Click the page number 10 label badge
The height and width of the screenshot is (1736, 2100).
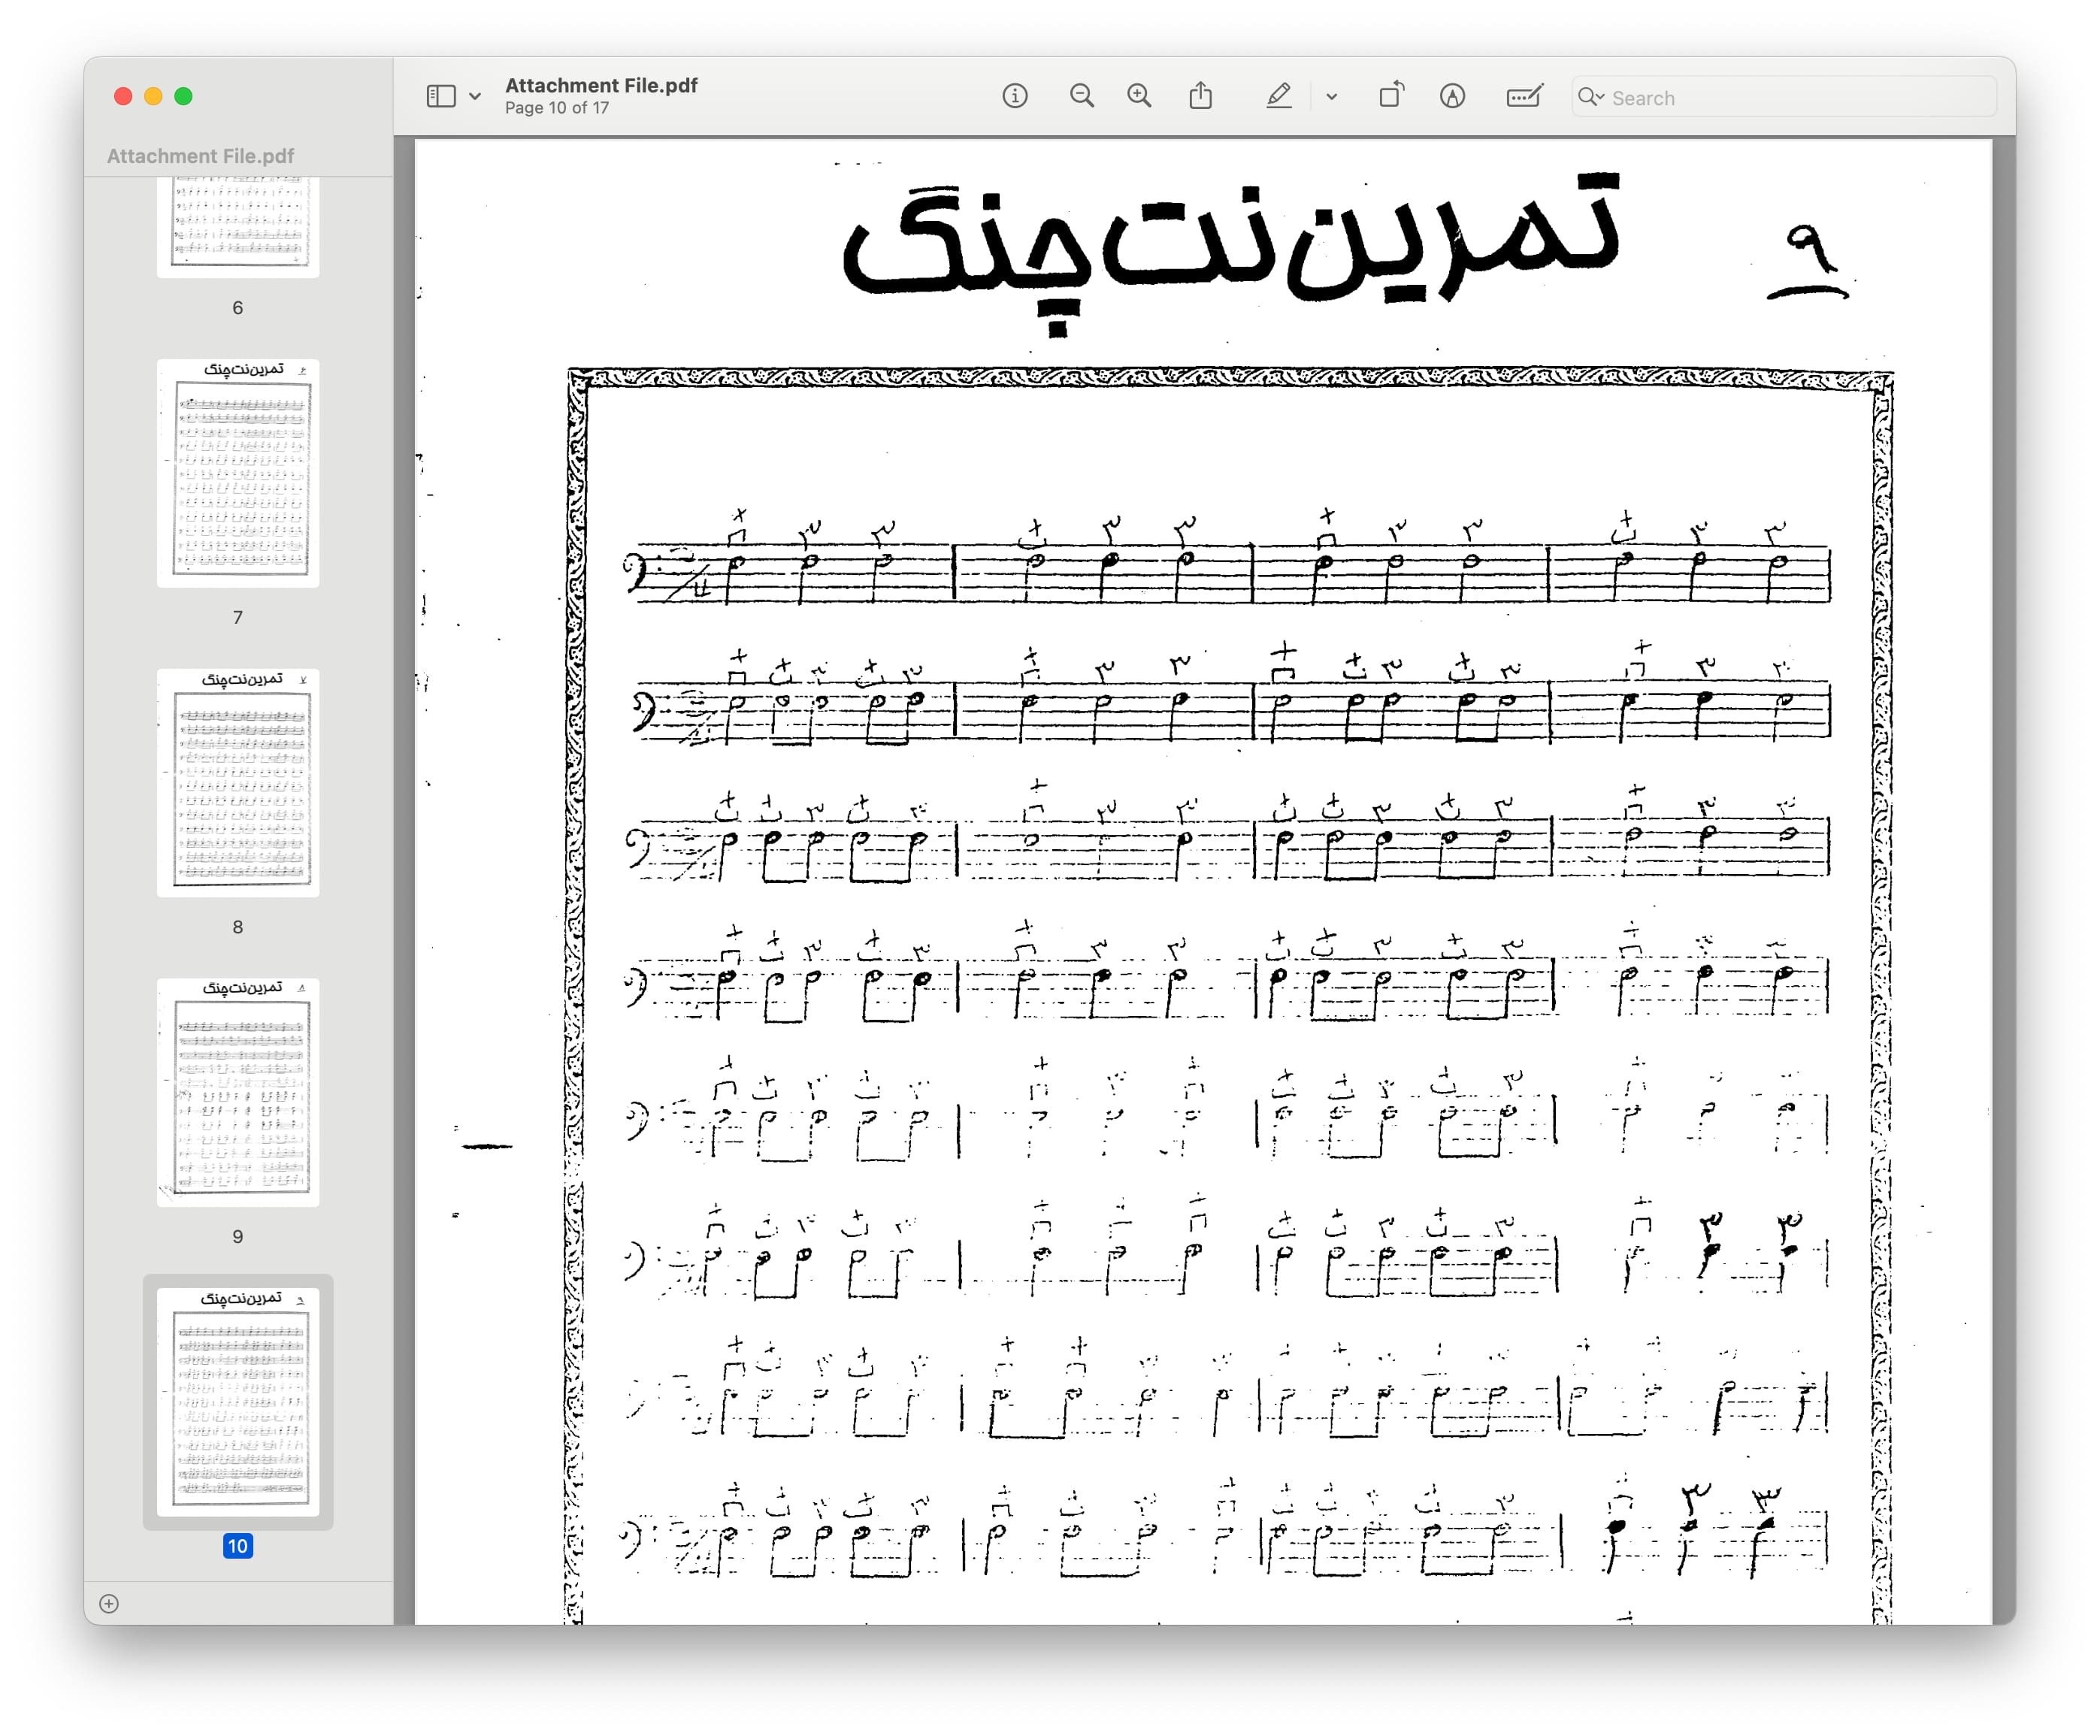[238, 1546]
